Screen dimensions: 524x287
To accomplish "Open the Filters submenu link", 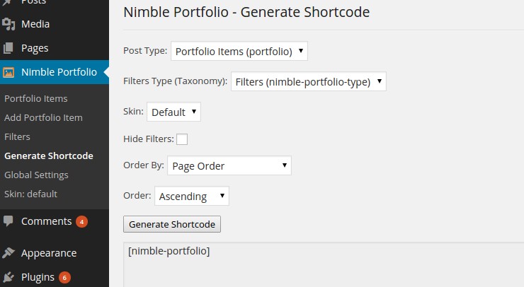I will click(x=17, y=136).
